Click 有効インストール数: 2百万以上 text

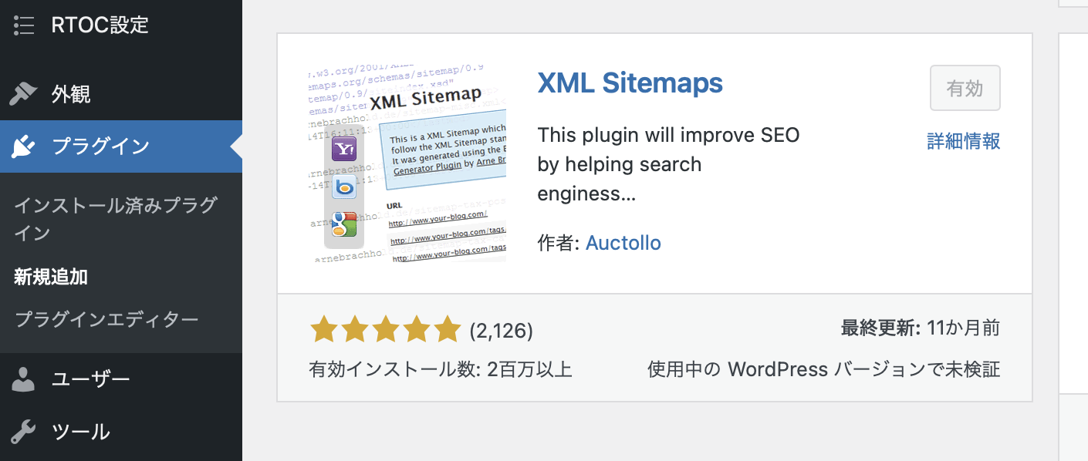coord(441,369)
